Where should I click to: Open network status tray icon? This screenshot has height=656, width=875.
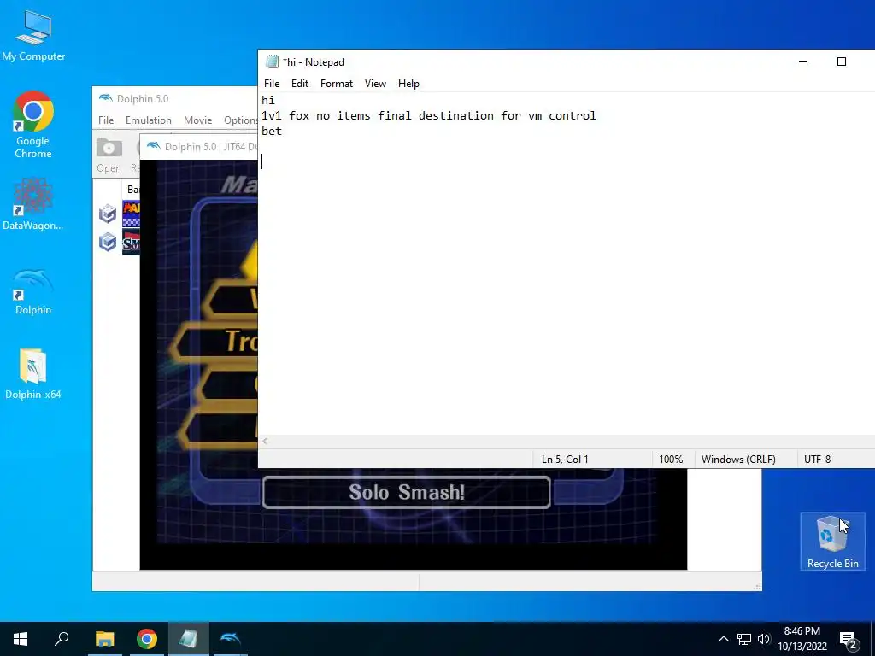click(744, 639)
